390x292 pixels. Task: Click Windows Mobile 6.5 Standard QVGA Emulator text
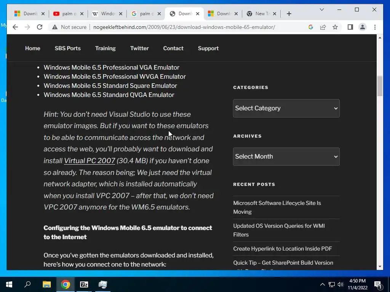[x=109, y=95]
